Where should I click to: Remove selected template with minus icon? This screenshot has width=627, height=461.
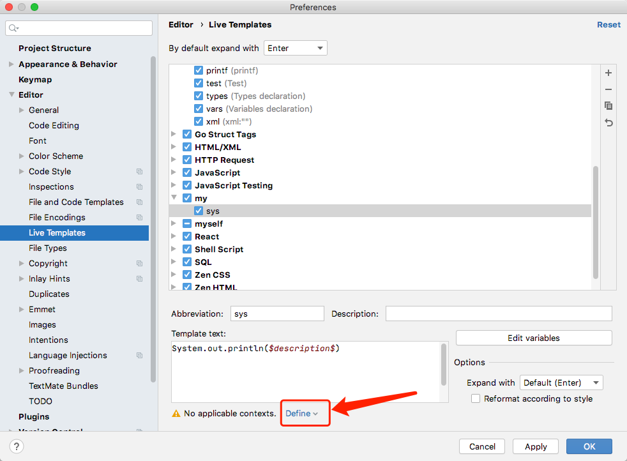[608, 89]
